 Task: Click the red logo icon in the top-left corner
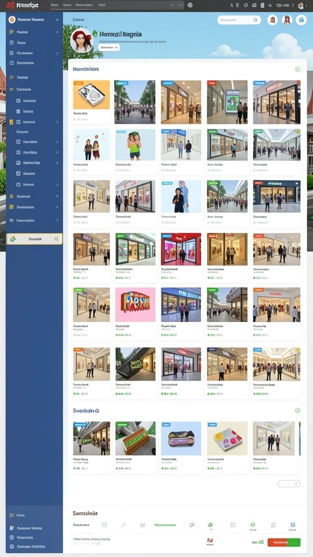pos(10,5)
